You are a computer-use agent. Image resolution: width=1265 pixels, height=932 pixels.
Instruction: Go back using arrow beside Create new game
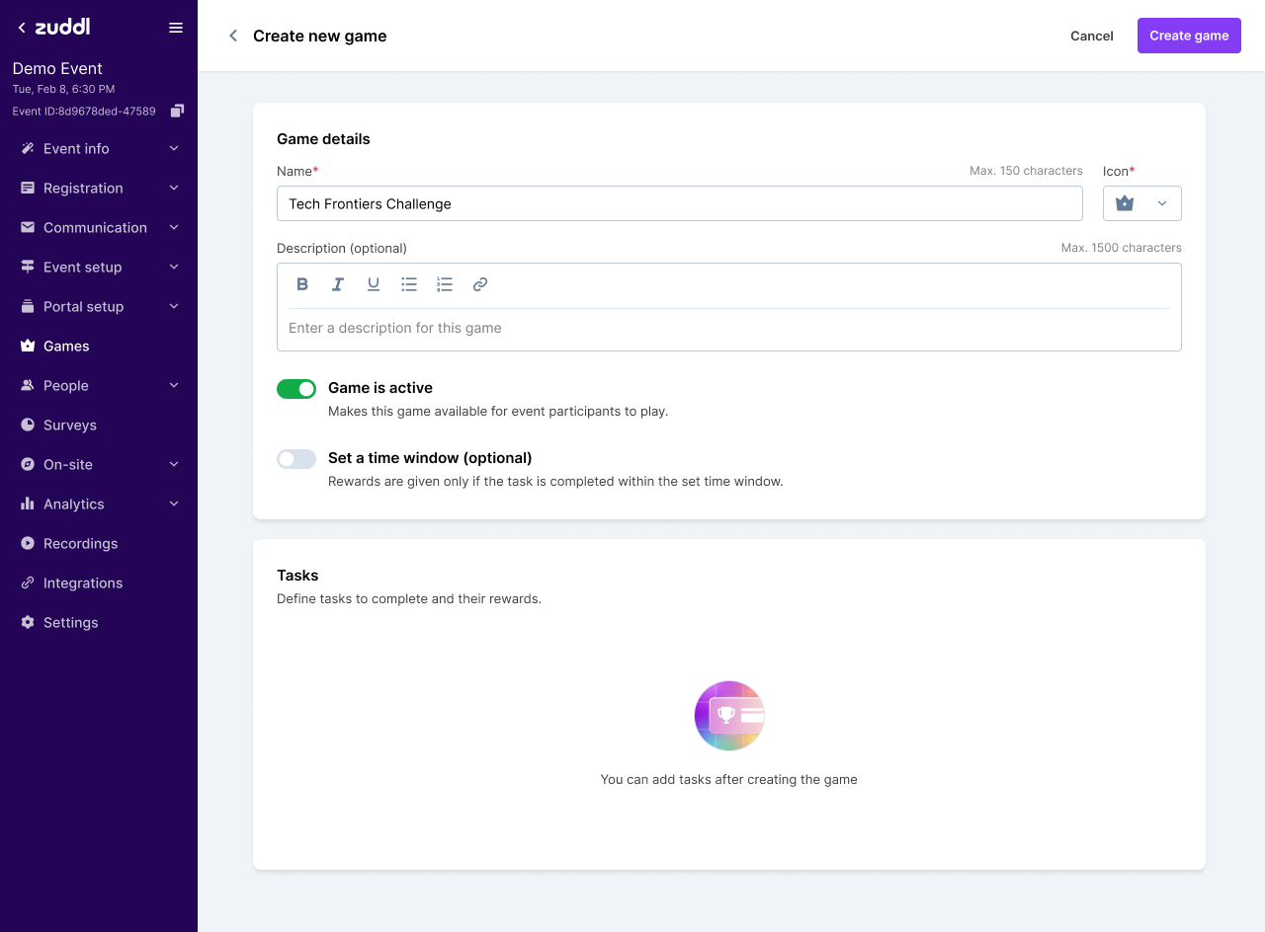click(x=233, y=36)
